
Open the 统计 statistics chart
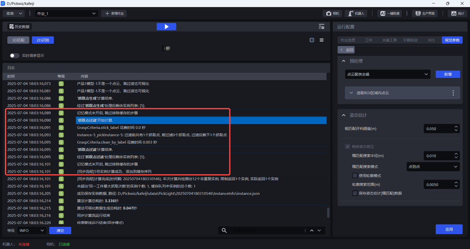tap(457, 14)
